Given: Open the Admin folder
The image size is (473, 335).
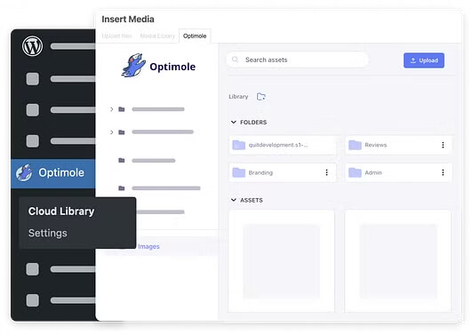Looking at the screenshot, I should (x=398, y=172).
